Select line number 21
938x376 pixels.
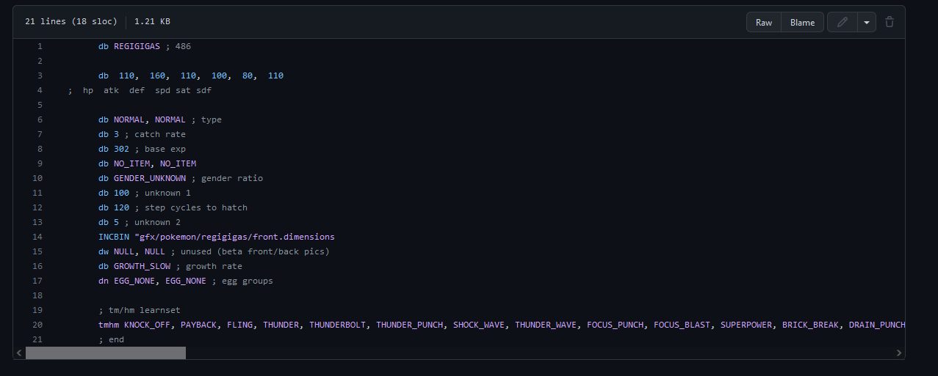pyautogui.click(x=37, y=339)
